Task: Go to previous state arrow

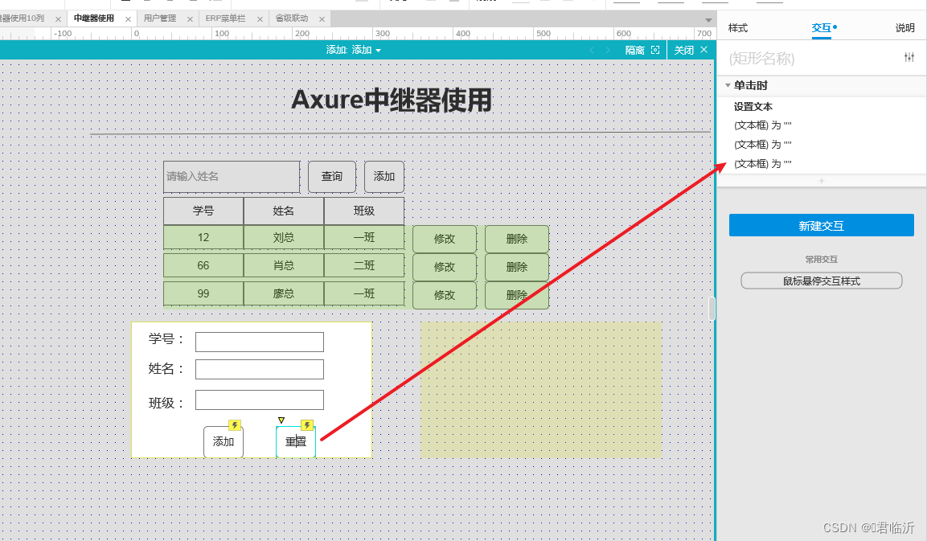Action: (x=592, y=51)
